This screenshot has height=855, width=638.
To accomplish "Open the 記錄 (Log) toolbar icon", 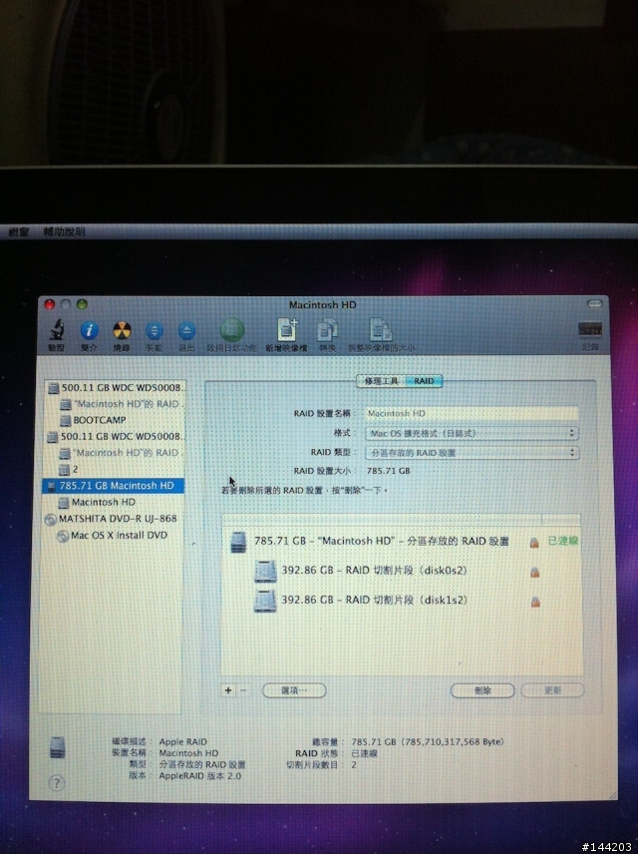I will 590,329.
